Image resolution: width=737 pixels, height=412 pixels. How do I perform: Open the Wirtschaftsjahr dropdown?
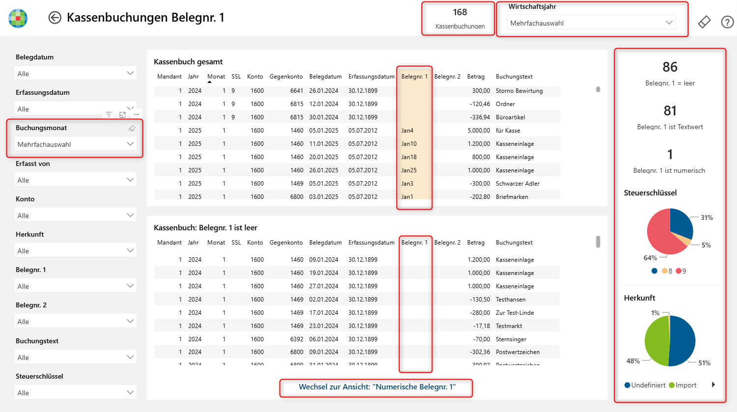pos(591,23)
